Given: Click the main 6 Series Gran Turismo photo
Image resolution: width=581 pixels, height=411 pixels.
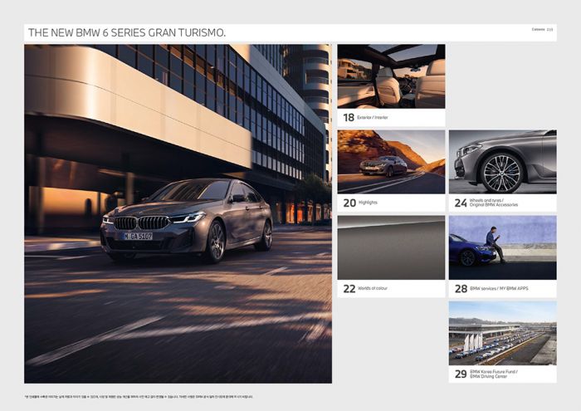Looking at the screenshot, I should [178, 213].
